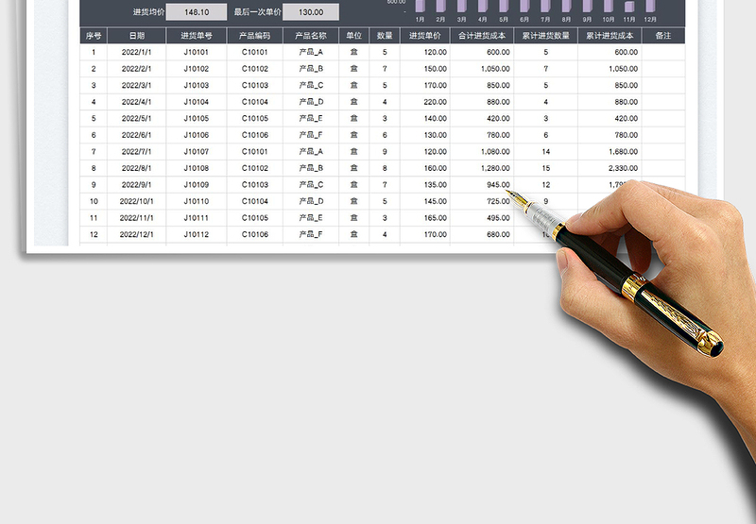The image size is (756, 524).
Task: Select the 合计进货成本 column header
Action: pyautogui.click(x=481, y=36)
